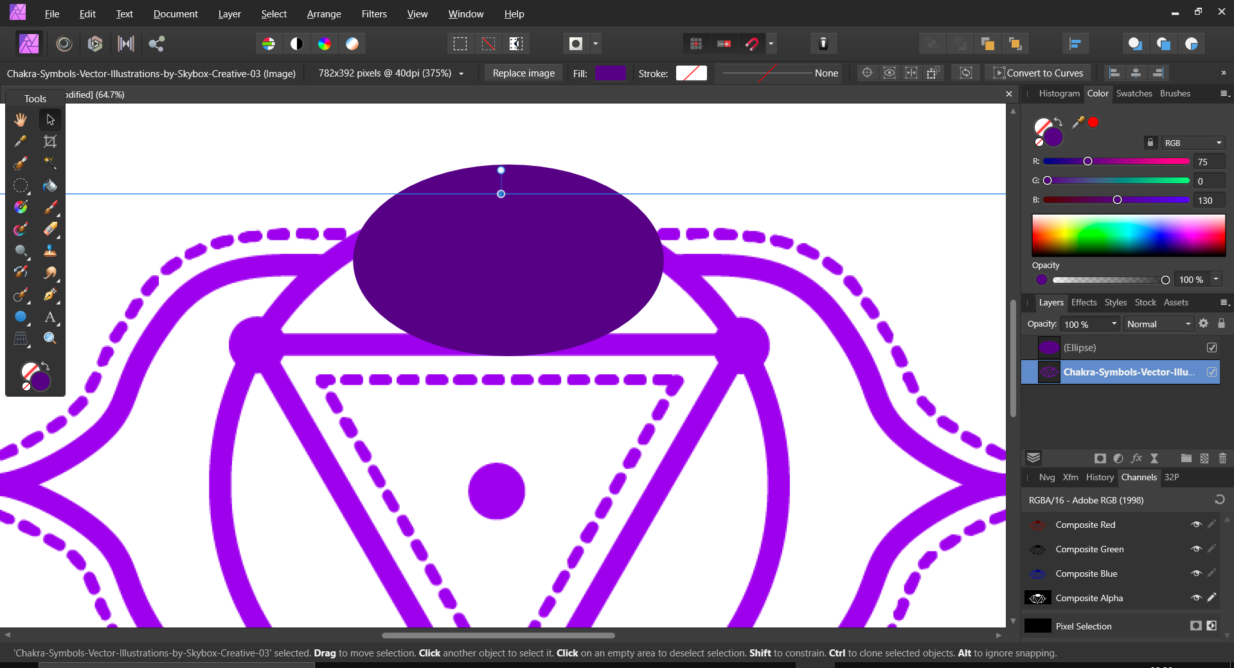Click the Fill color swatch

[610, 73]
